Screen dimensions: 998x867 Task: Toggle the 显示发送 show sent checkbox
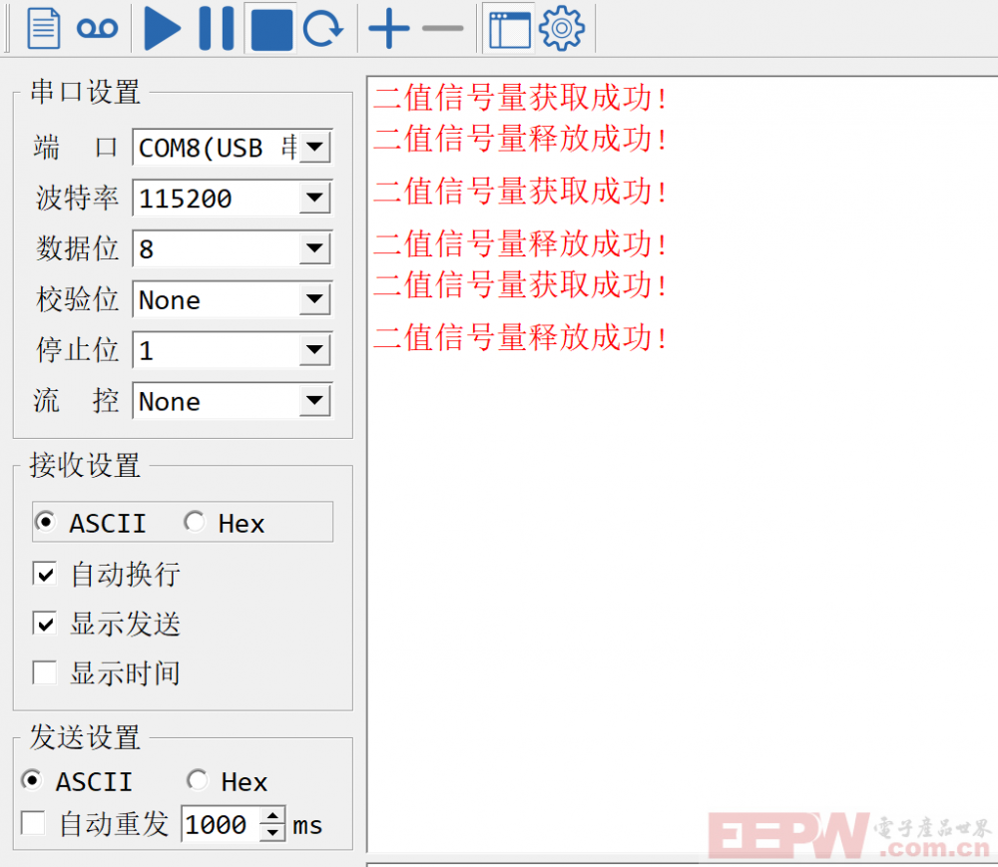pyautogui.click(x=45, y=624)
